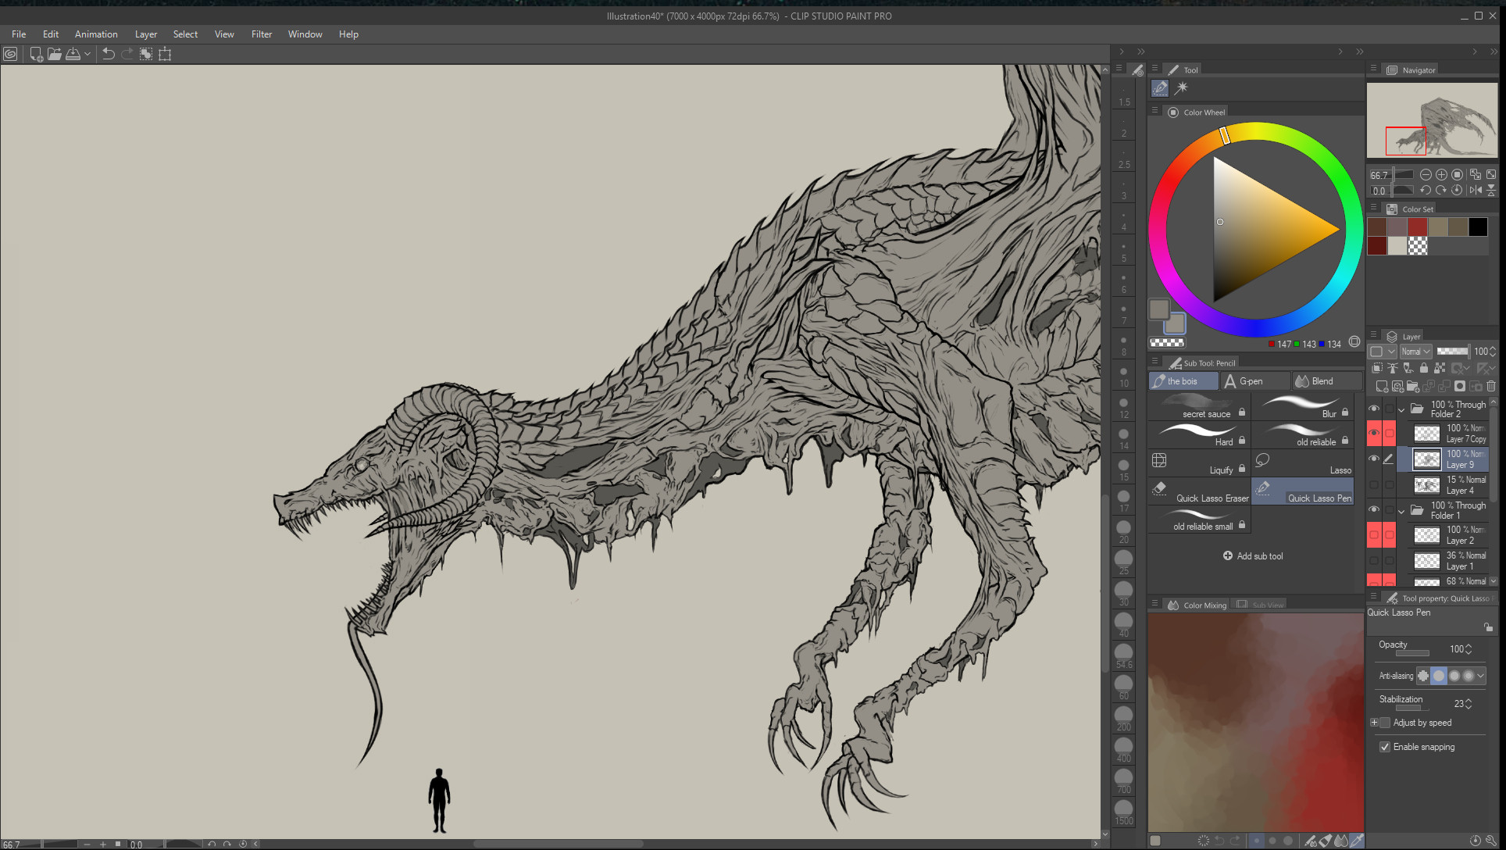Switch to the Sub View tab
Screen dimensions: 1506x850
[1260, 605]
